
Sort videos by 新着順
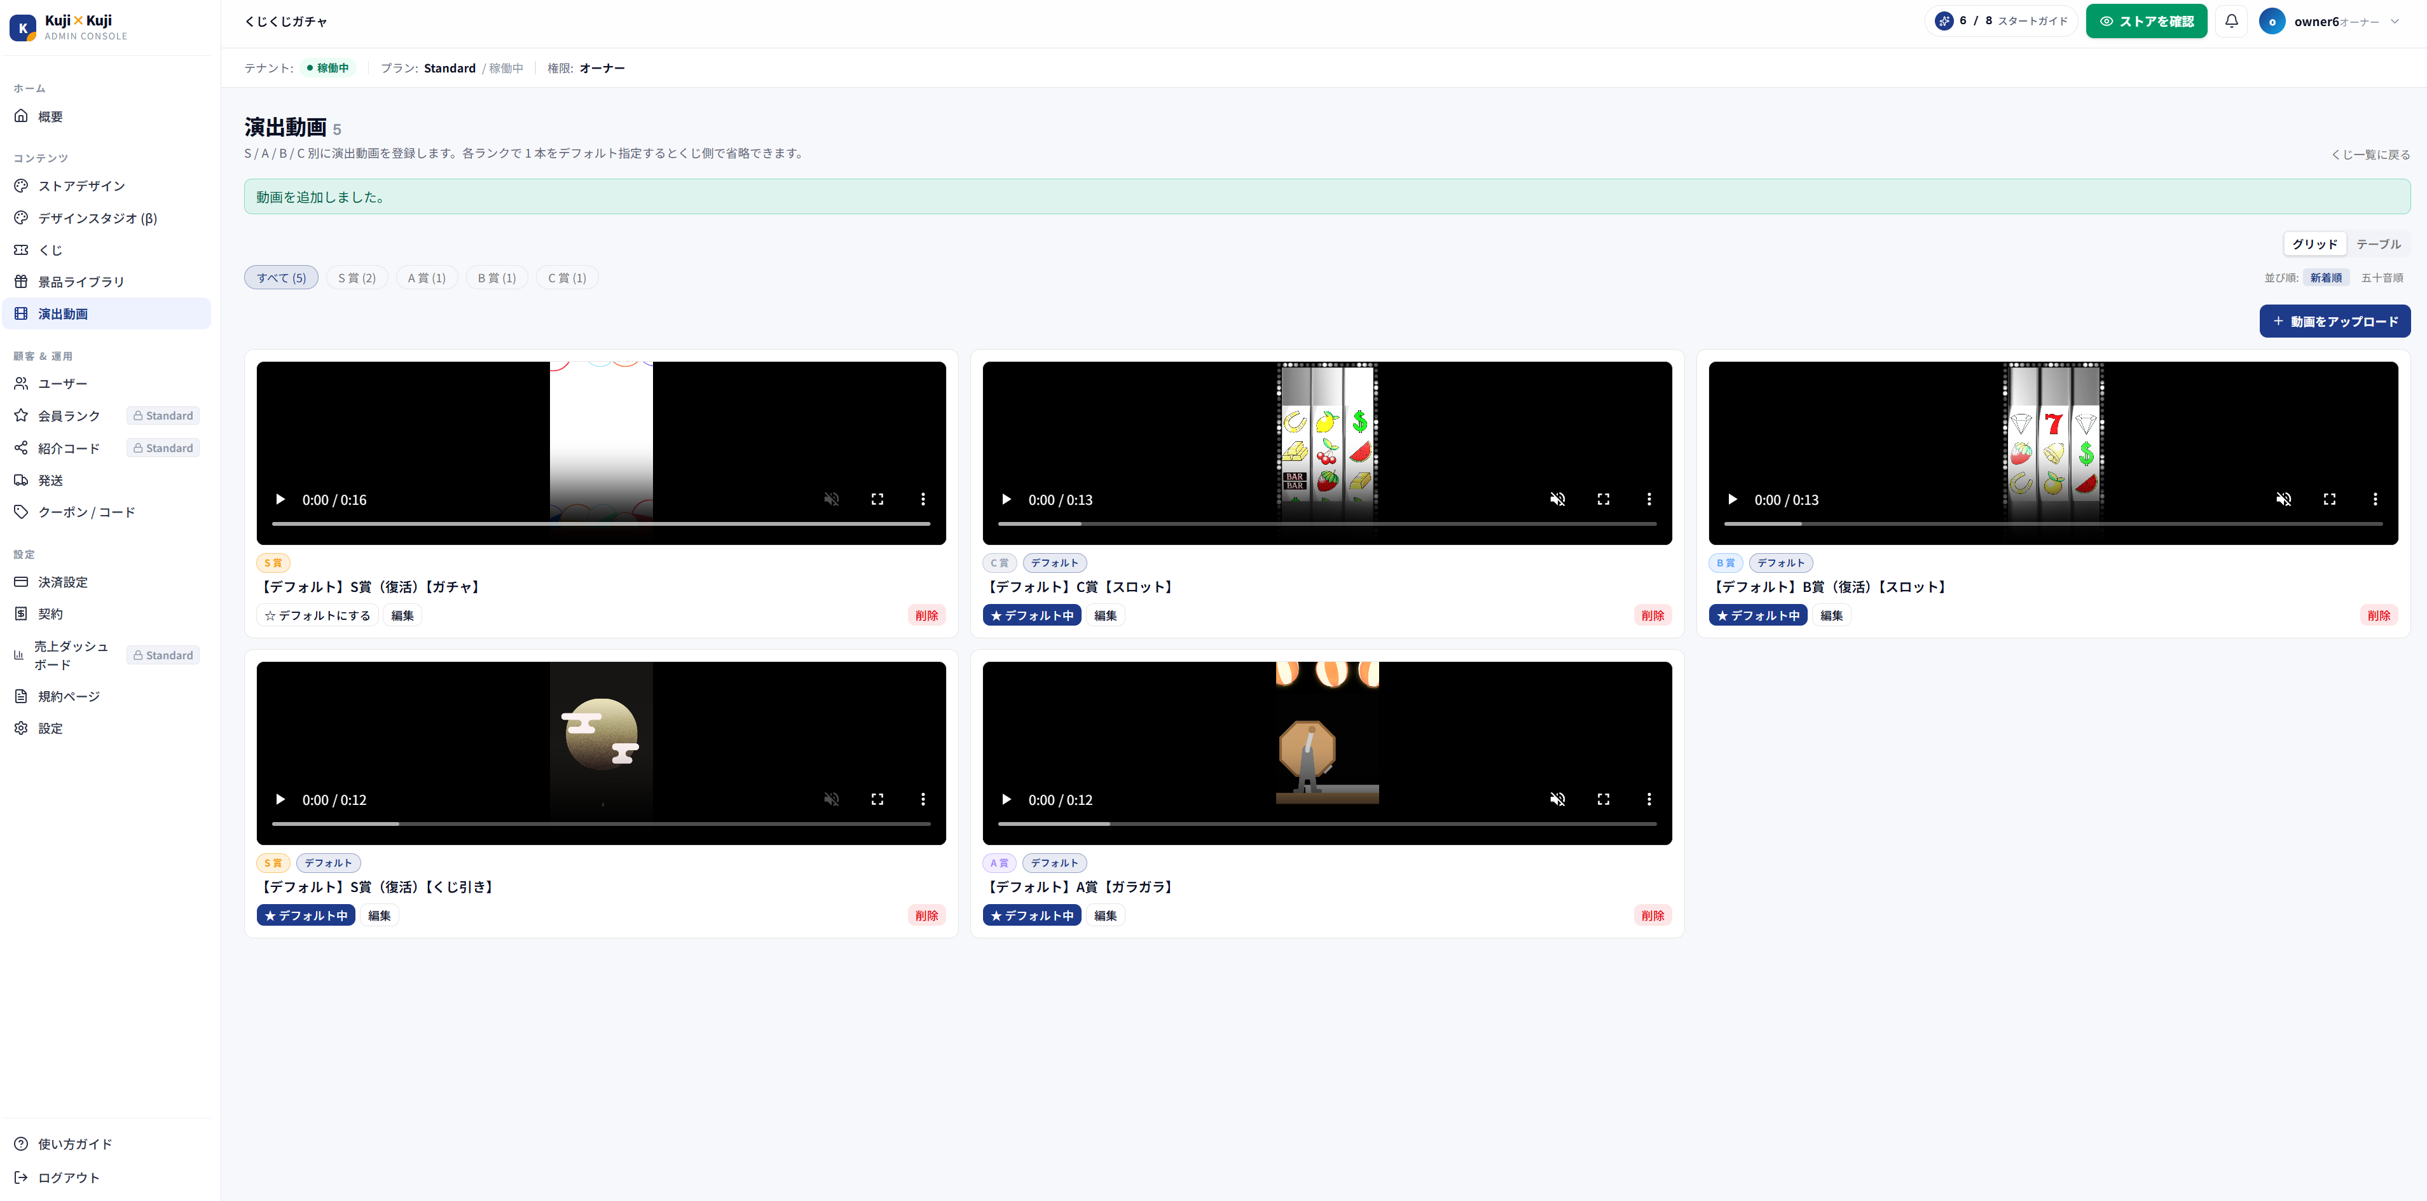(x=2325, y=278)
